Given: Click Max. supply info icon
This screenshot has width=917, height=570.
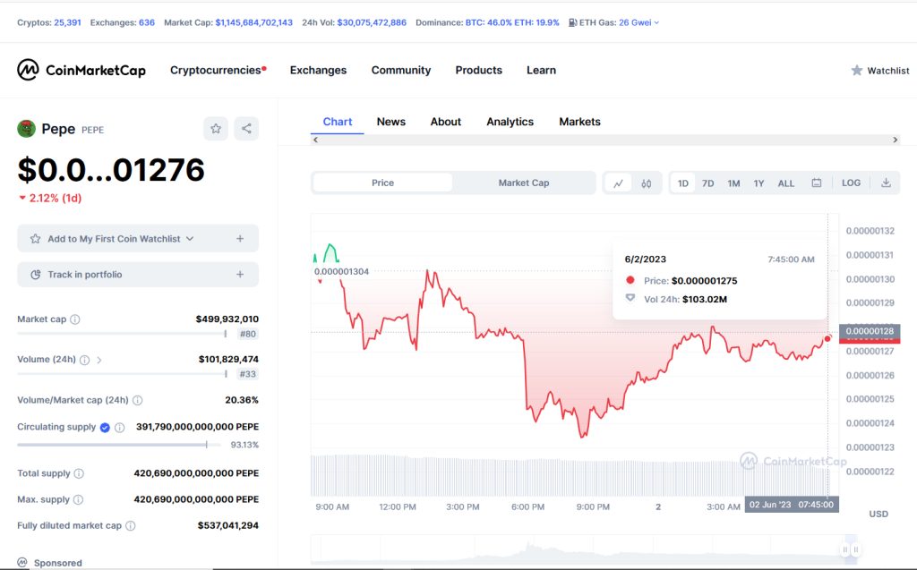Looking at the screenshot, I should [79, 500].
